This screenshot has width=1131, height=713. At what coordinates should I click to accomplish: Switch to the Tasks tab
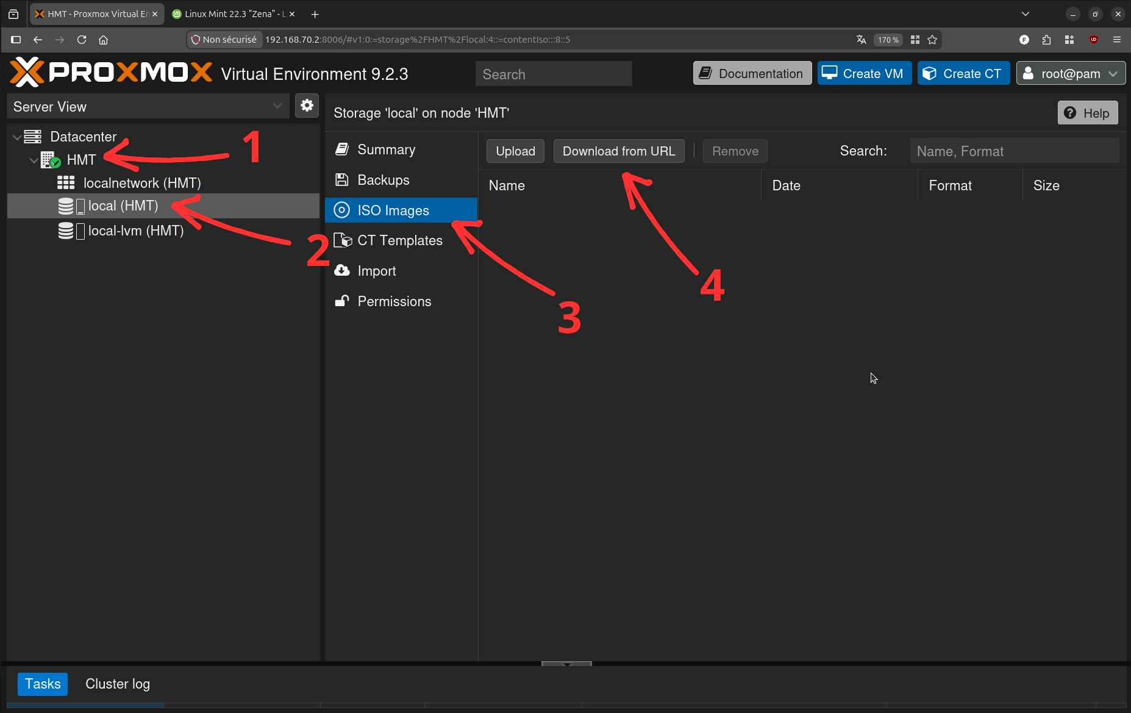43,684
